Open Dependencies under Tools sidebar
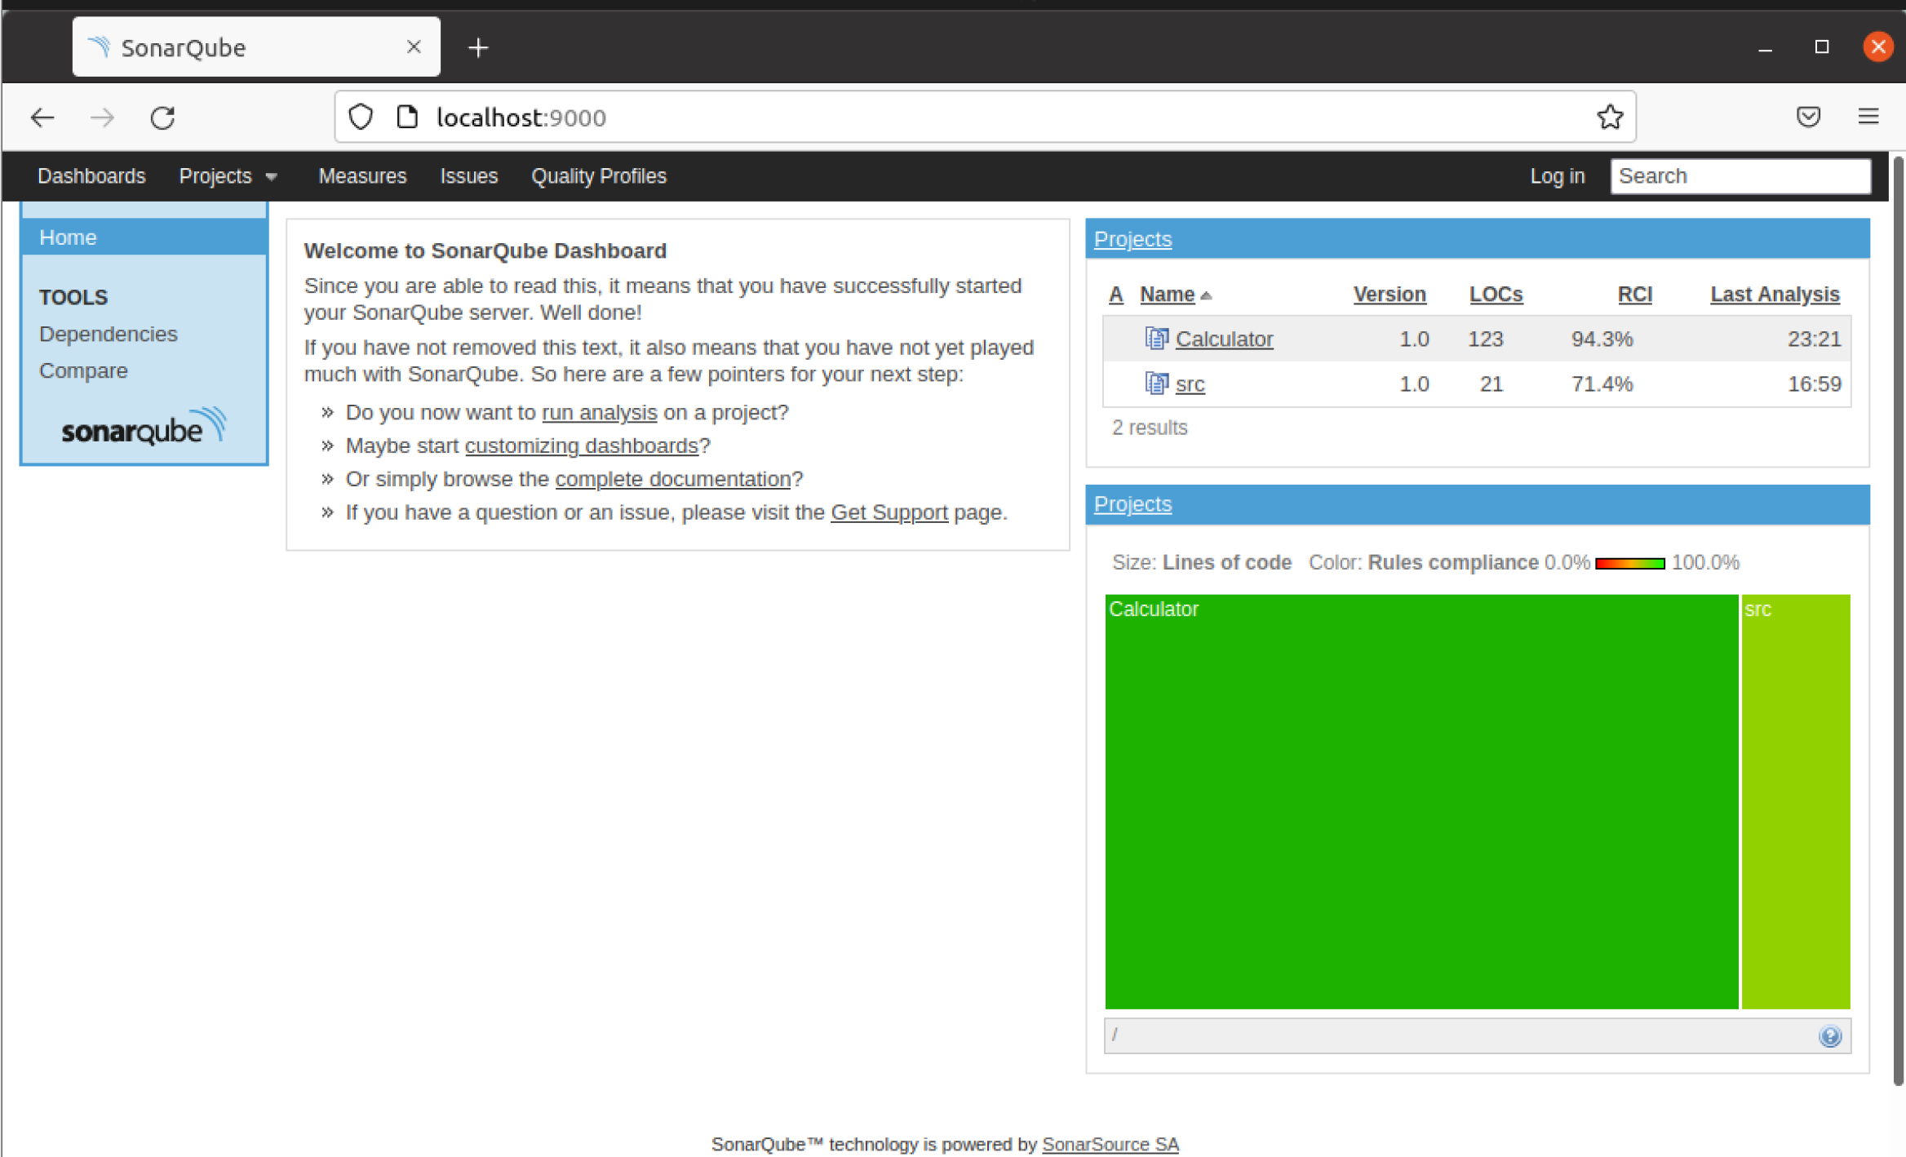Screen dimensions: 1906x1157 tap(108, 334)
